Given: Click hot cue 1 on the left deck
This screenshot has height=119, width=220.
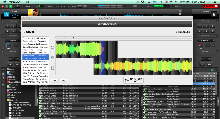Looking at the screenshot, I should [x=8, y=26].
